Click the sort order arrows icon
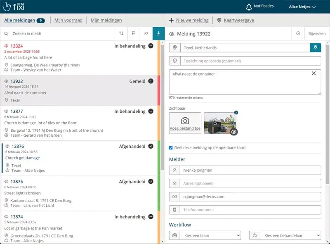Viewport: 330px width, 244px height. click(121, 33)
